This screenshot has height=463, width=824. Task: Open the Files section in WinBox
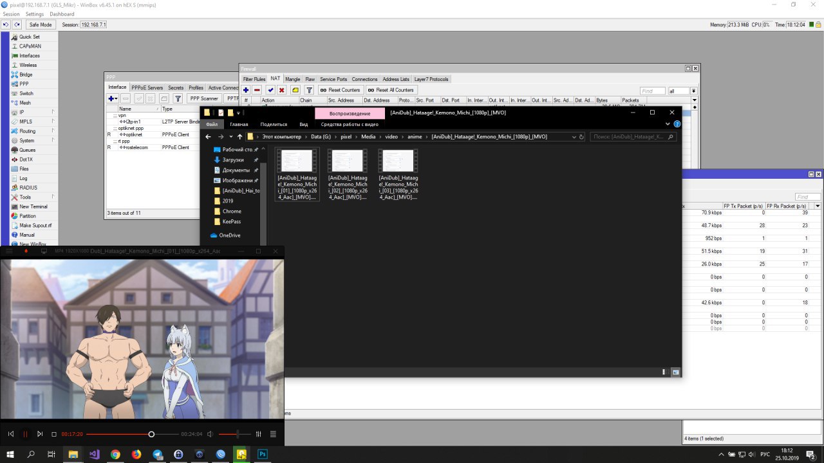pos(24,168)
